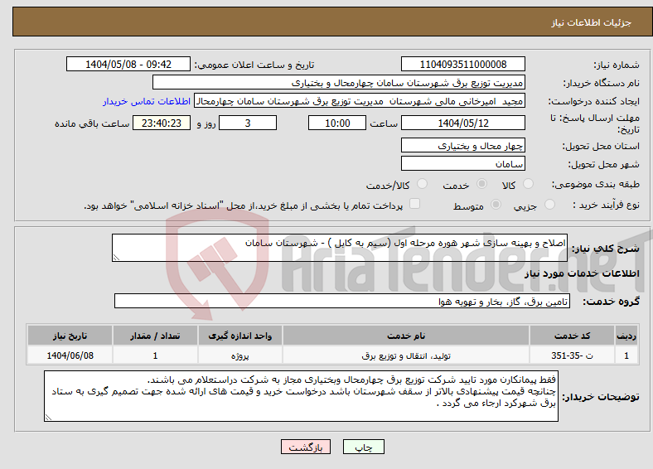Open the اطلاعات تماس خریدار link

(x=147, y=101)
